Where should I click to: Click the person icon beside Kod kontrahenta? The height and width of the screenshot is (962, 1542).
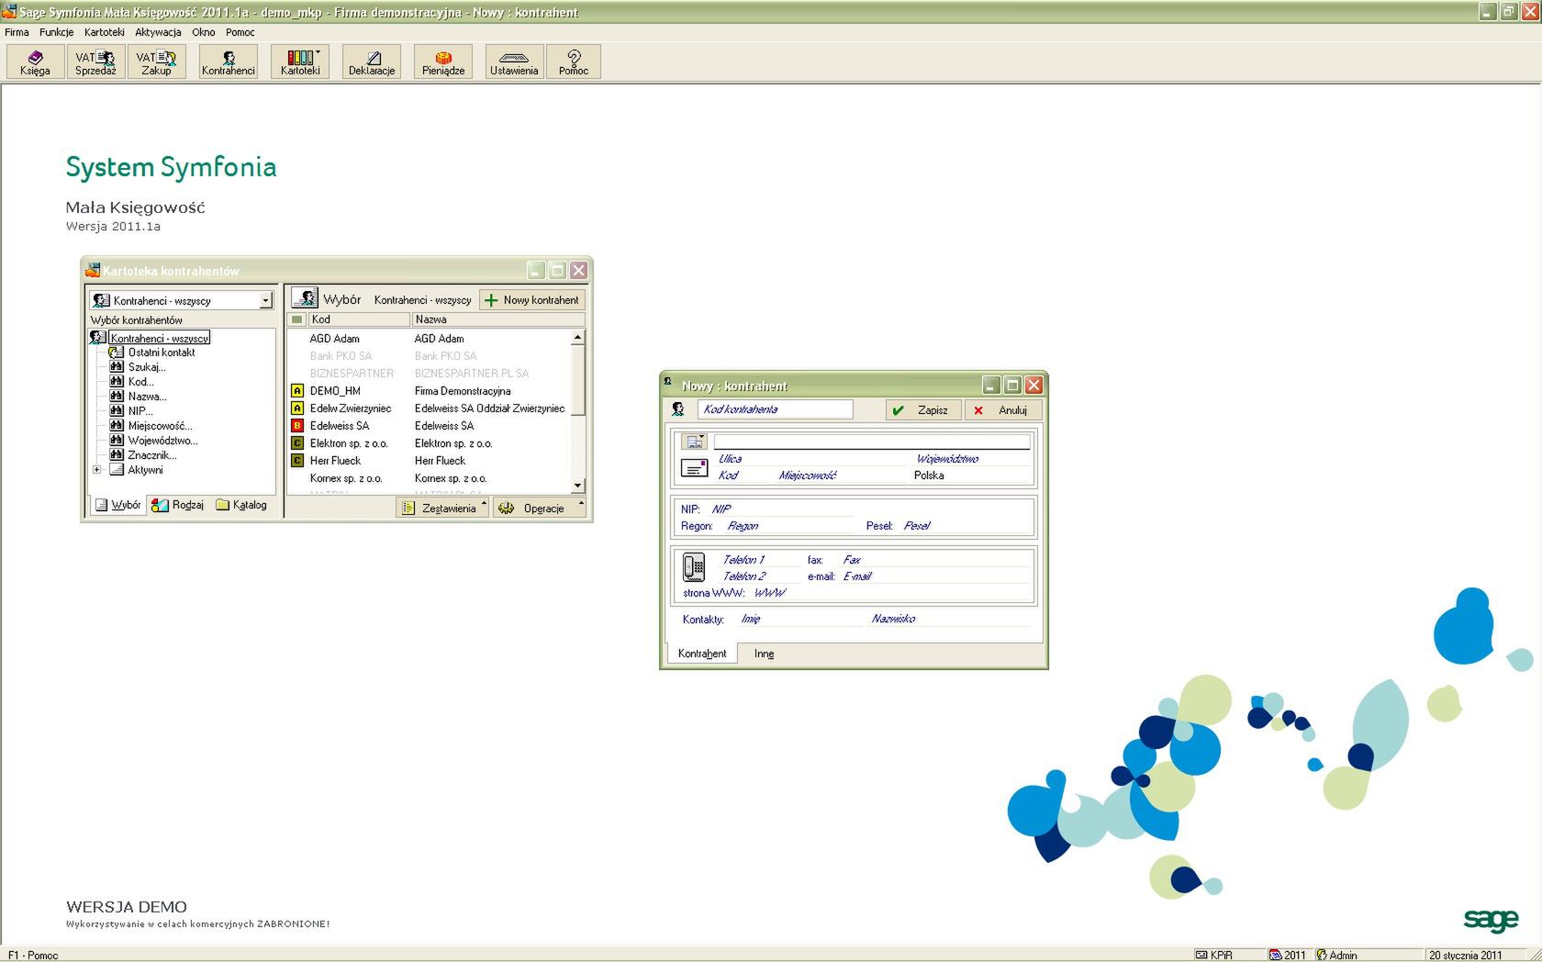678,409
